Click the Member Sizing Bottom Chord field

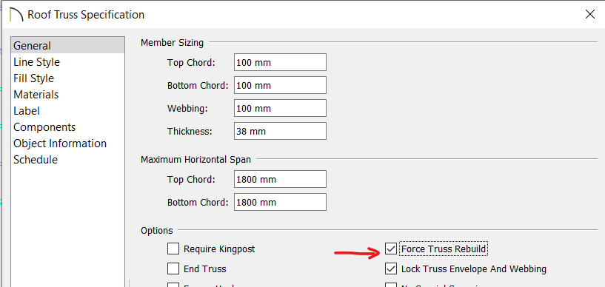click(280, 85)
